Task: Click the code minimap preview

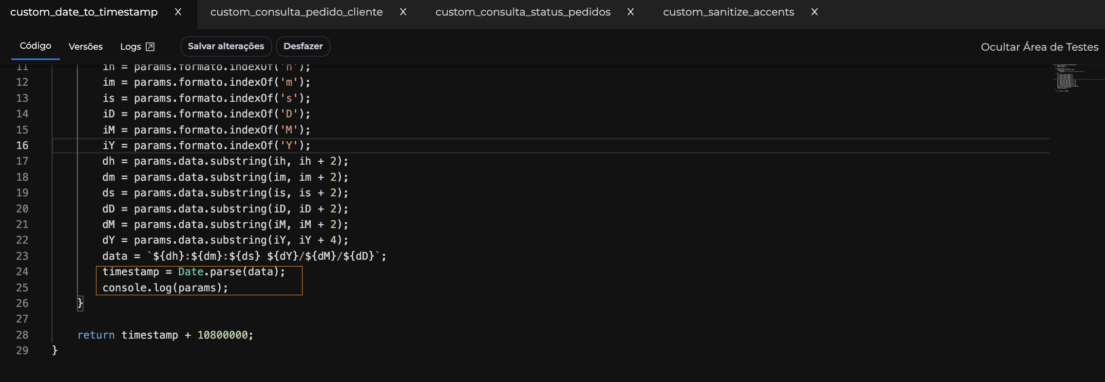Action: [1067, 78]
